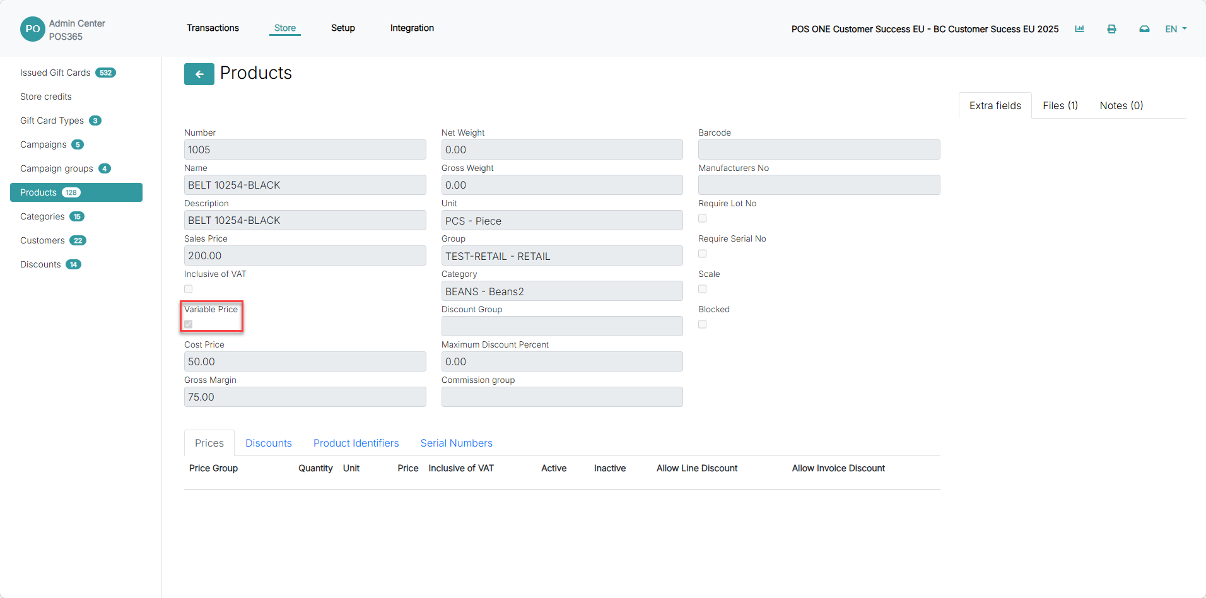Open the Integration menu
Screen dimensions: 1206x598
[x=412, y=28]
